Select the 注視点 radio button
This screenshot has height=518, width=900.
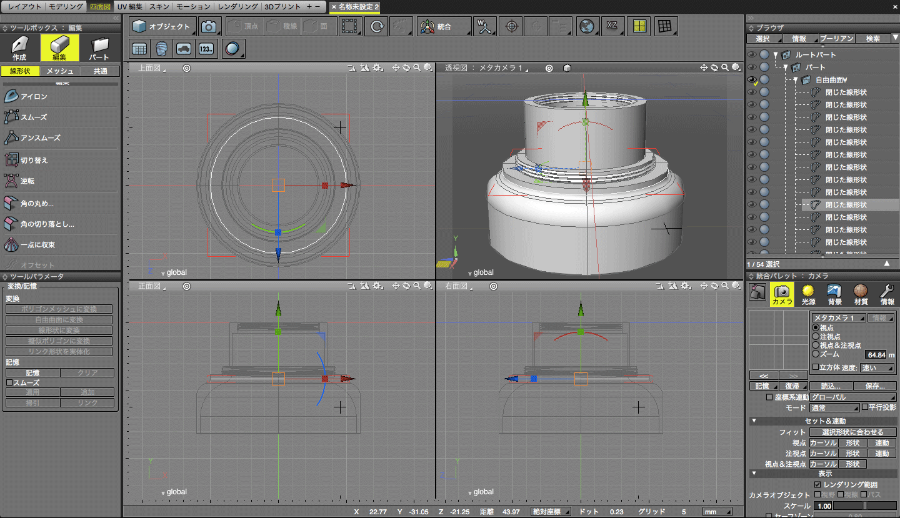click(x=816, y=337)
